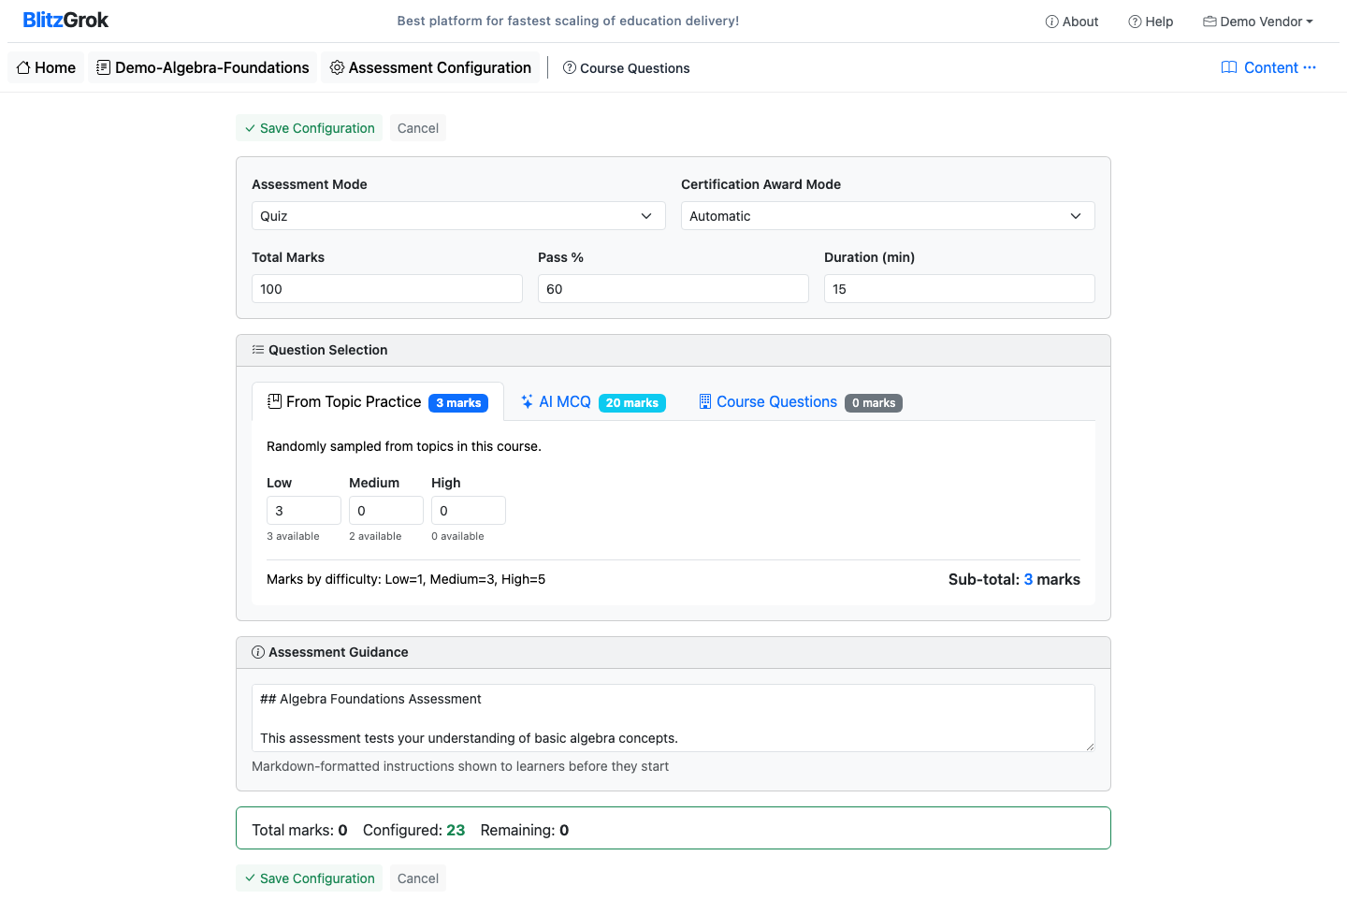Image resolution: width=1347 pixels, height=914 pixels.
Task: Go to Home in the nav bar
Action: point(46,67)
